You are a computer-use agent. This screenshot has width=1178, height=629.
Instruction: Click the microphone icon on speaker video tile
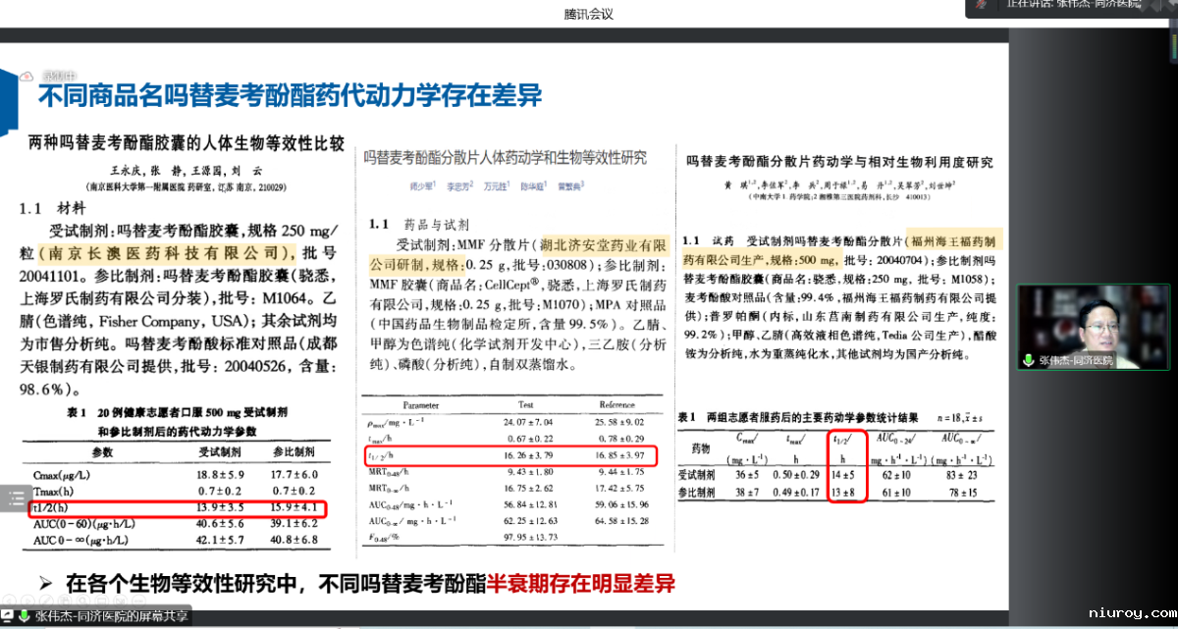[x=1029, y=361]
